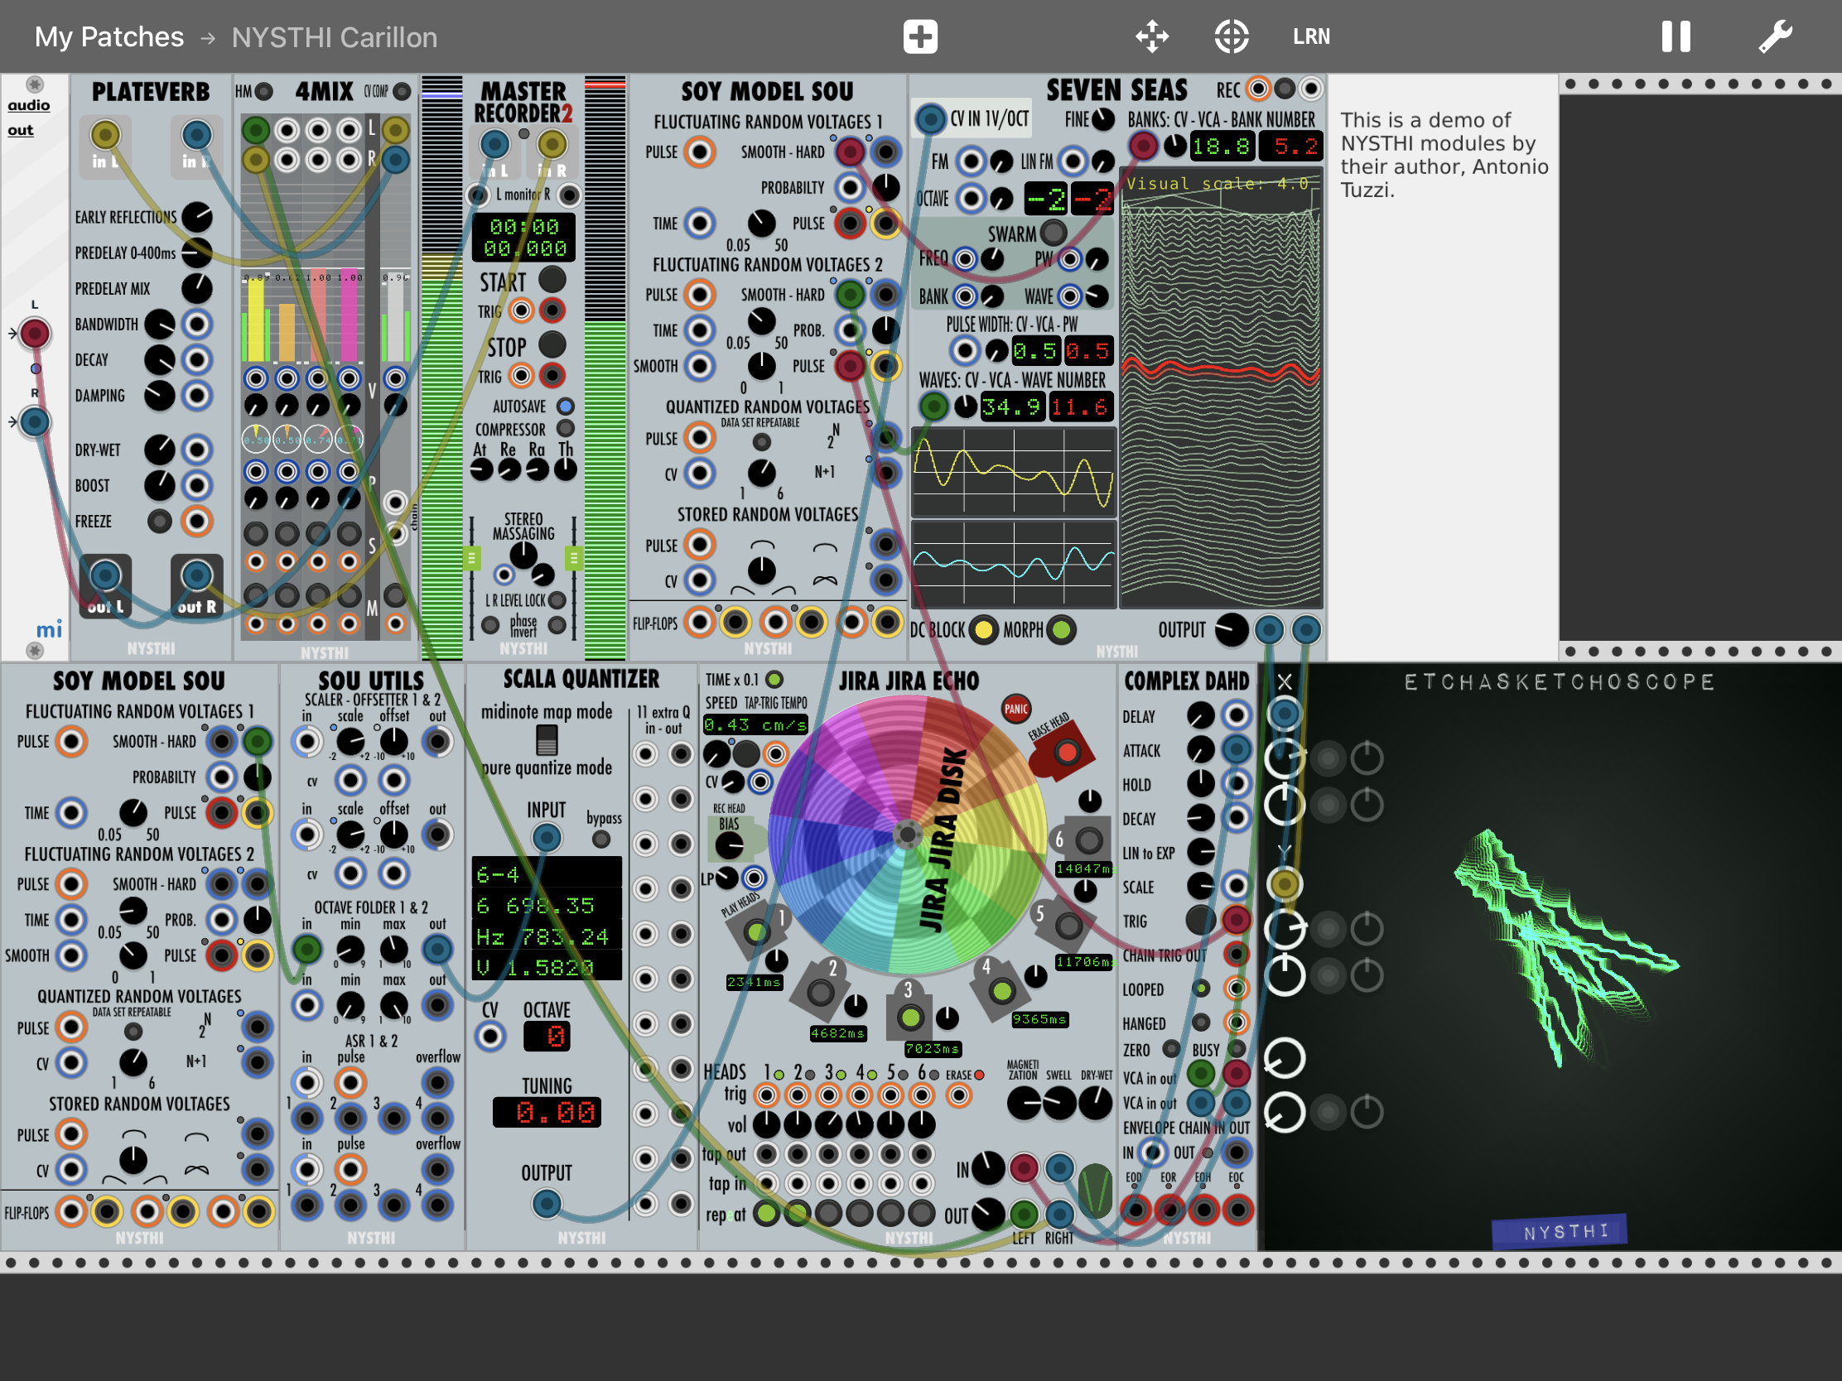Select the audio out R port
Viewport: 1842px width, 1381px height.
click(34, 422)
